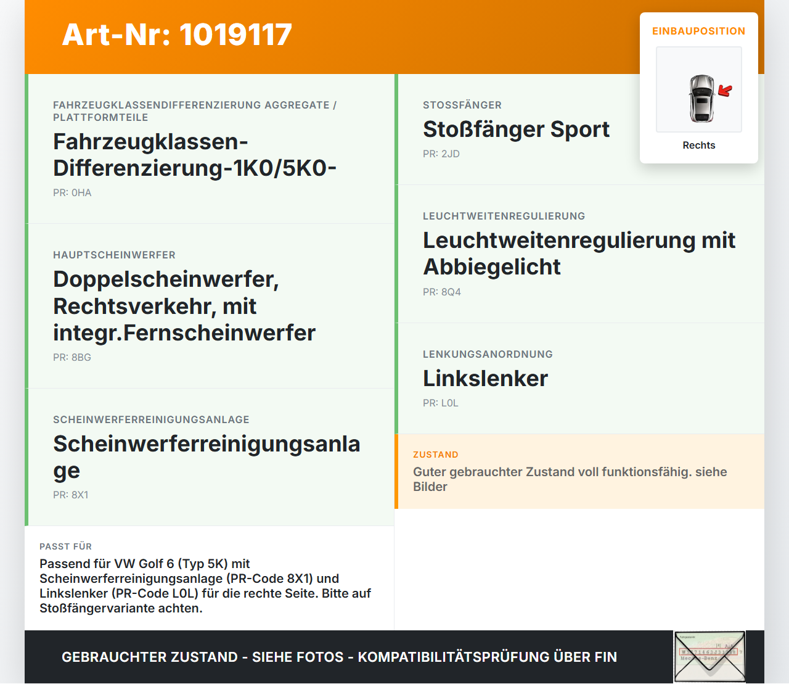Click the Fahrzeugbrief envelope icon
The width and height of the screenshot is (789, 684).
point(709,657)
